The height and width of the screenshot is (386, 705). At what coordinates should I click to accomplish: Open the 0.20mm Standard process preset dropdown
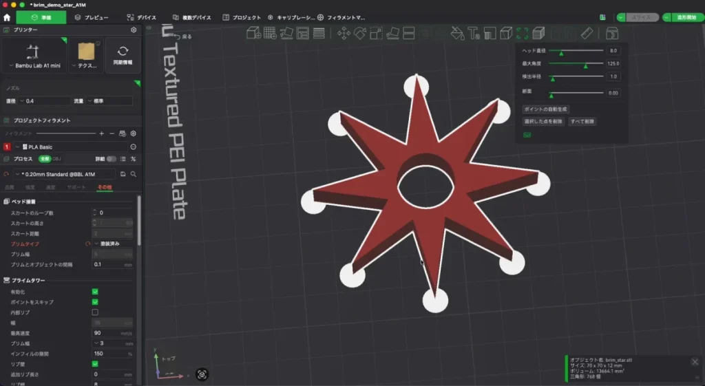65,174
